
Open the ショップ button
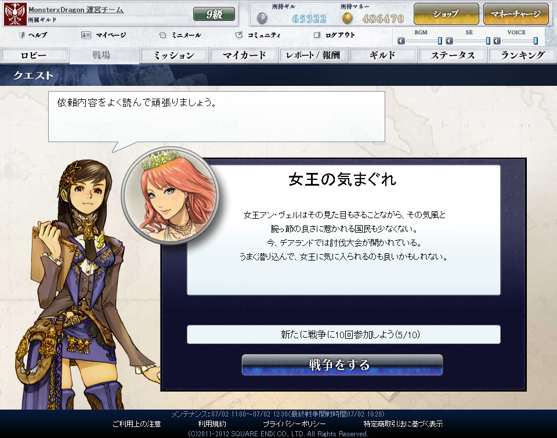pos(446,14)
